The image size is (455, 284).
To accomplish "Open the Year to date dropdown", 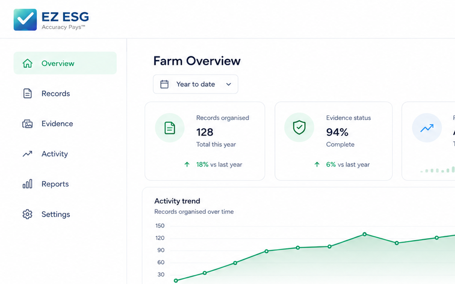I will [196, 84].
